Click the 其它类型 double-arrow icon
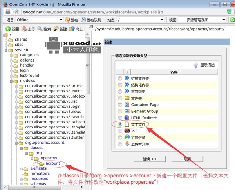Image resolution: width=235 pixels, height=190 pixels. (127, 91)
